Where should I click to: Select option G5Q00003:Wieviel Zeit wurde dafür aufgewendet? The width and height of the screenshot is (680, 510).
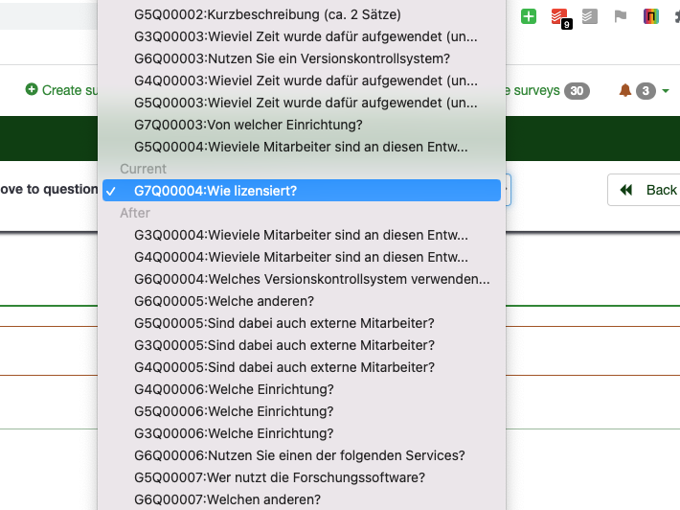[x=302, y=103]
